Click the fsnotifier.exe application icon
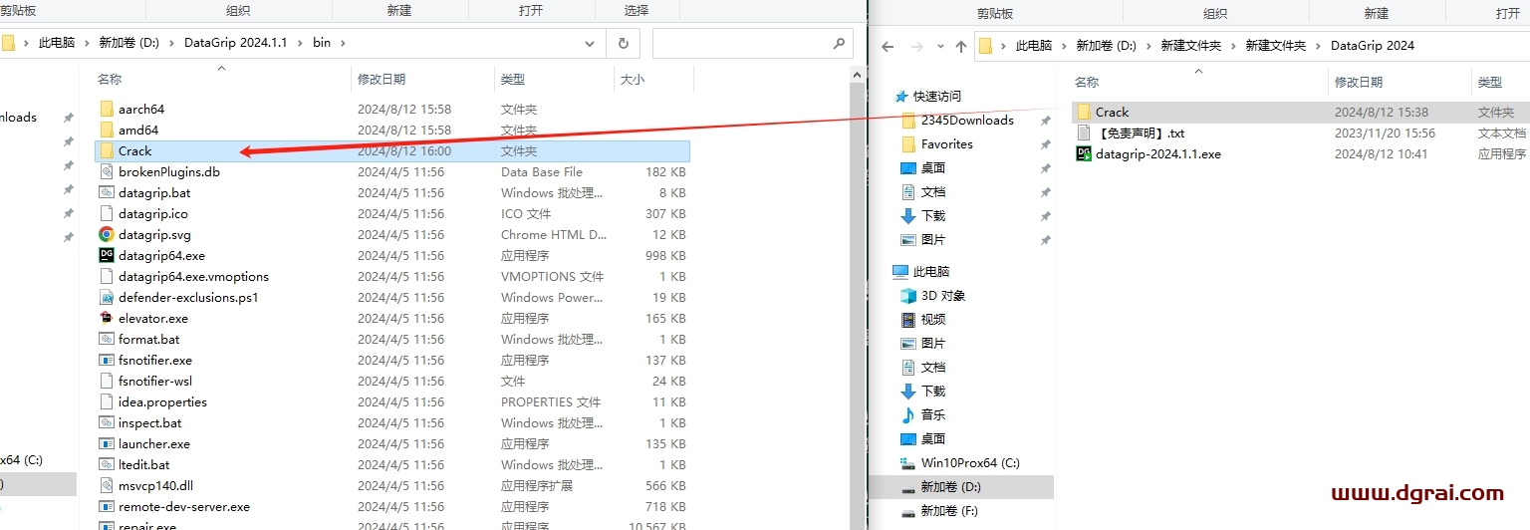This screenshot has height=530, width=1530. (107, 360)
